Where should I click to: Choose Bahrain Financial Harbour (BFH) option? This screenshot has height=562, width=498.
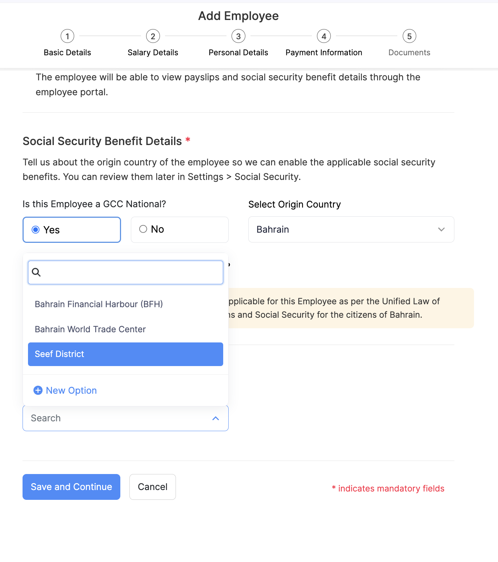point(99,304)
